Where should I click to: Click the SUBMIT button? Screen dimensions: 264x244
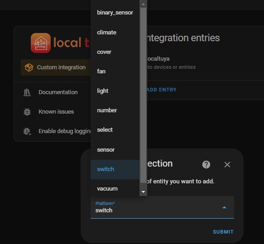coord(223,232)
